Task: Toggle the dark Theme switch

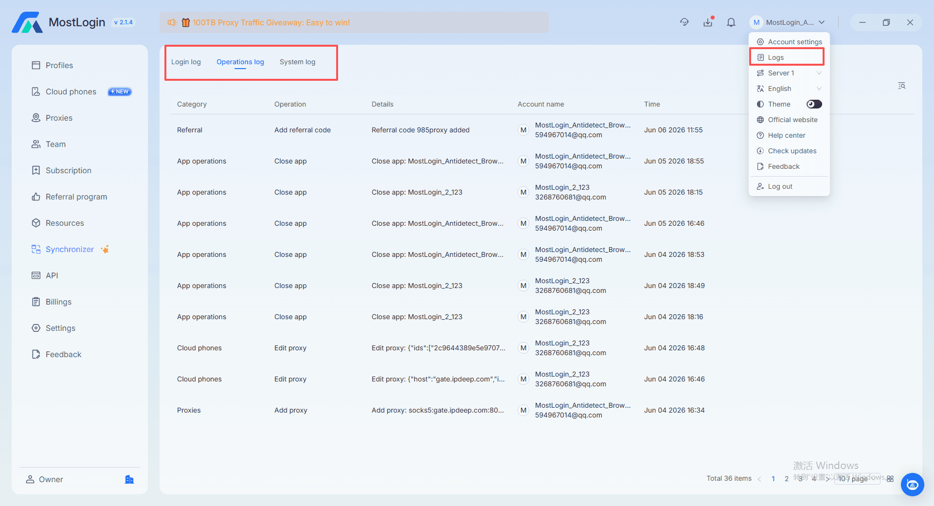Action: point(814,104)
